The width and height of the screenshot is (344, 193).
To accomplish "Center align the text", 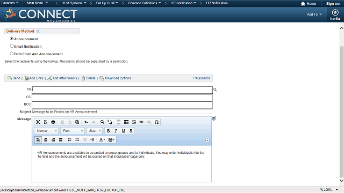I will click(46, 140).
